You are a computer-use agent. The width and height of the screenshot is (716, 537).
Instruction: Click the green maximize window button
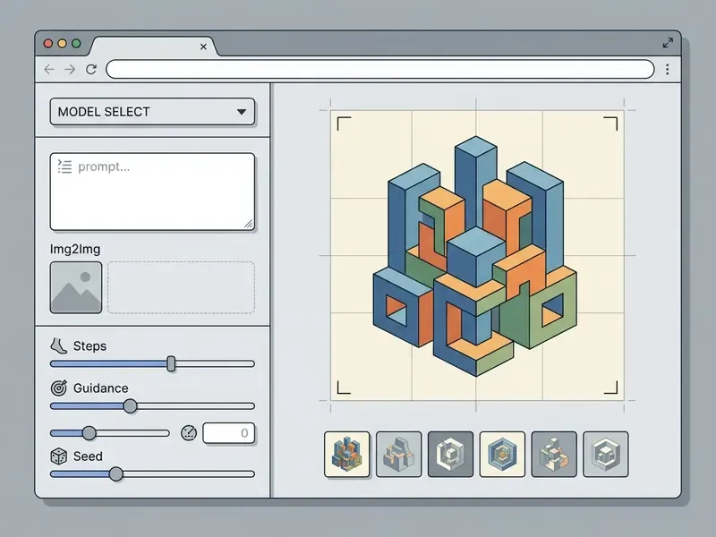click(x=76, y=43)
